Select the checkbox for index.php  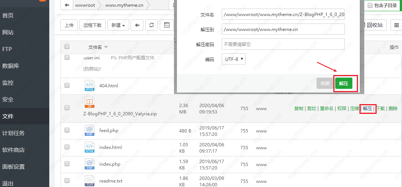(67, 164)
